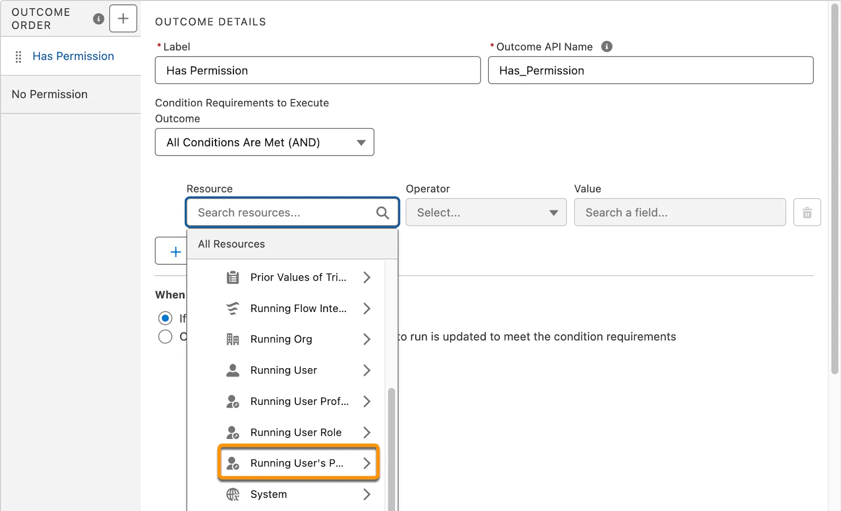Click the Running User Profile icon
Screen dimensions: 841x511
tap(233, 401)
